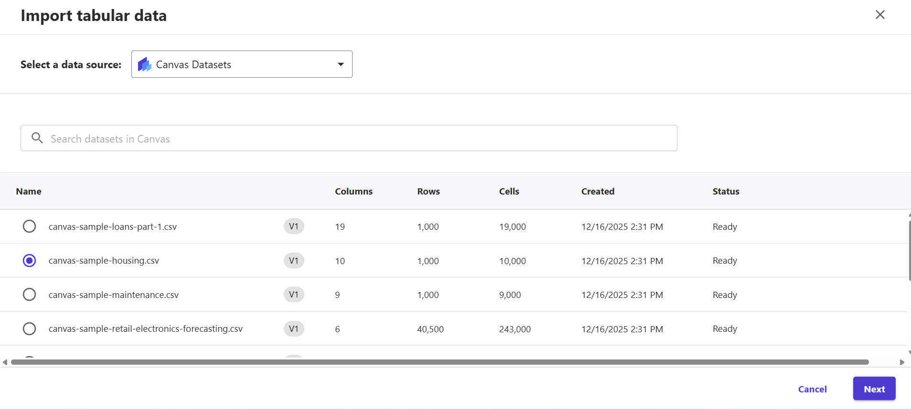Click the Next button

[874, 389]
